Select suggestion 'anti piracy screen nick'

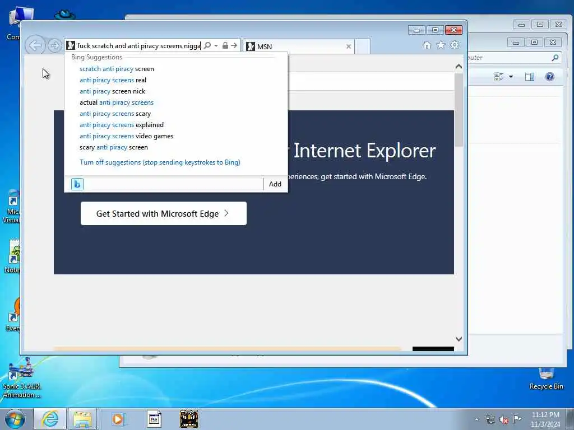(112, 91)
